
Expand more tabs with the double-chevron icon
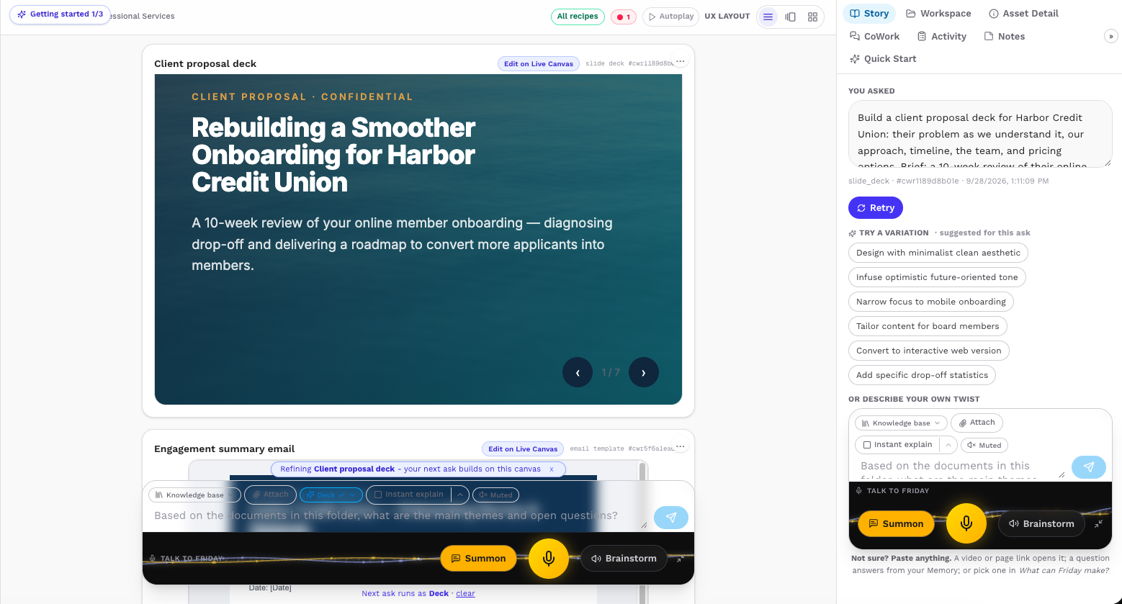[1110, 36]
